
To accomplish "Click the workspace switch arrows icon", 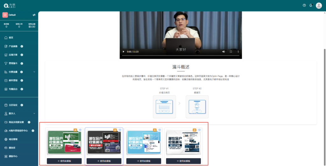I will (34, 15).
